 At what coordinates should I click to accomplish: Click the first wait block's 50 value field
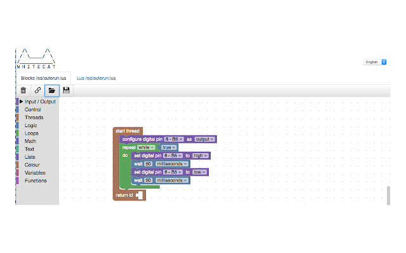tap(148, 164)
